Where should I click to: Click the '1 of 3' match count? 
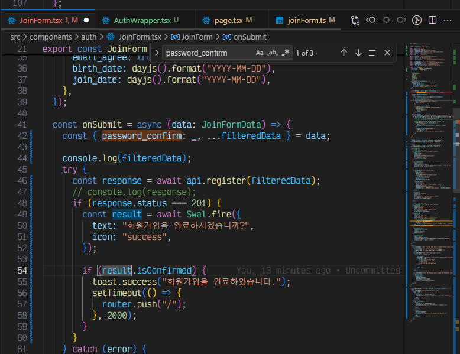point(304,53)
